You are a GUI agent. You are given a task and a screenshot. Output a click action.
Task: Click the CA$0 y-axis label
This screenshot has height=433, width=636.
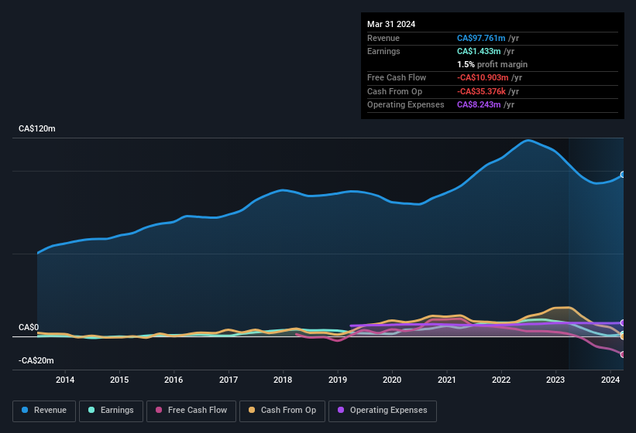(x=29, y=327)
